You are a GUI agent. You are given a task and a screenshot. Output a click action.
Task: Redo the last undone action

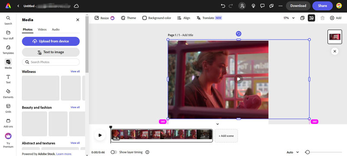coord(231,6)
